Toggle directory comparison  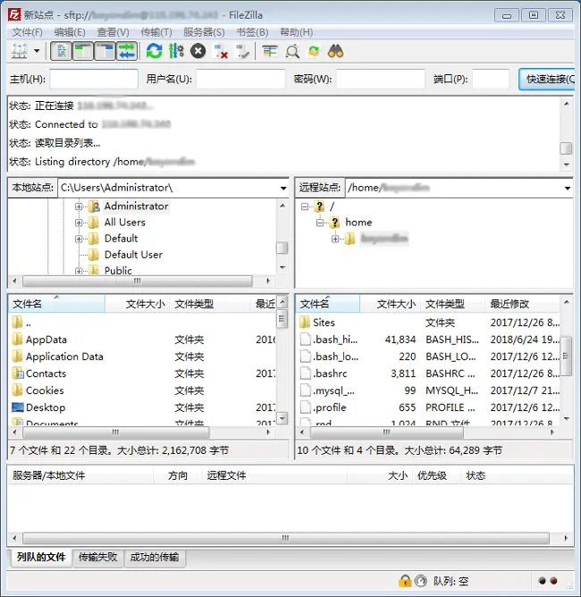tap(292, 51)
